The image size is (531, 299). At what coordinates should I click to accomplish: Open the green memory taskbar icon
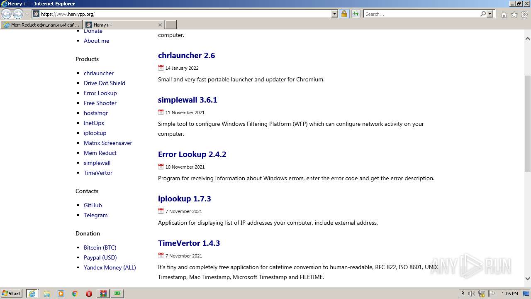point(118,294)
